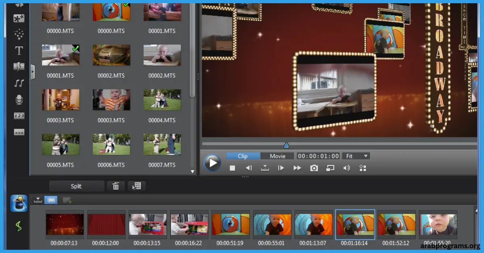Step to previous frame
Image resolution: width=484 pixels, height=253 pixels.
tap(249, 168)
